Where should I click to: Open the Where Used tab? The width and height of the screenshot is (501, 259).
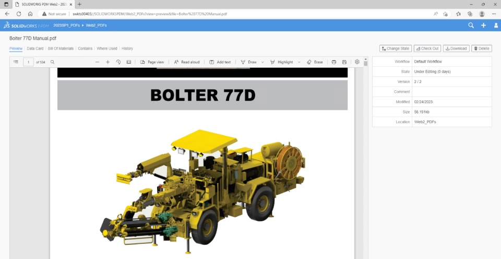click(x=107, y=49)
